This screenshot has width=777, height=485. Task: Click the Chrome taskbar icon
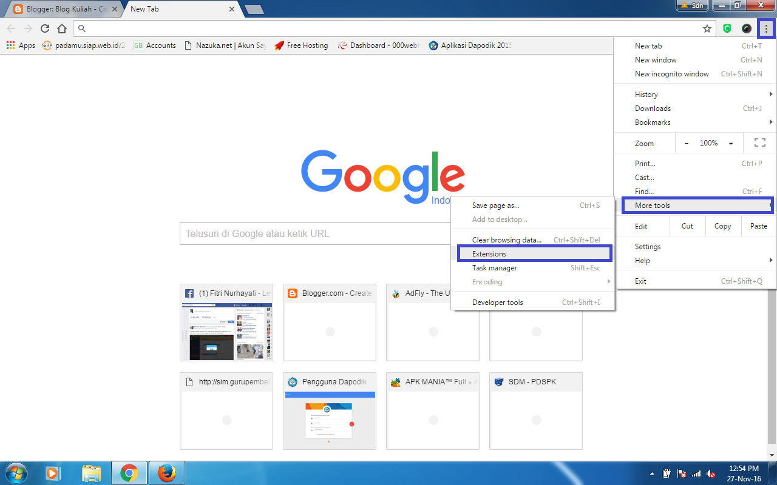[129, 472]
